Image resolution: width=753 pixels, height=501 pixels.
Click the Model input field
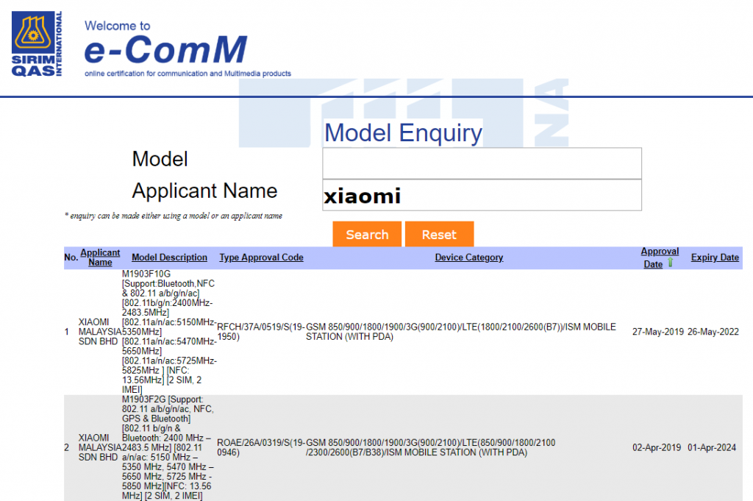(482, 163)
